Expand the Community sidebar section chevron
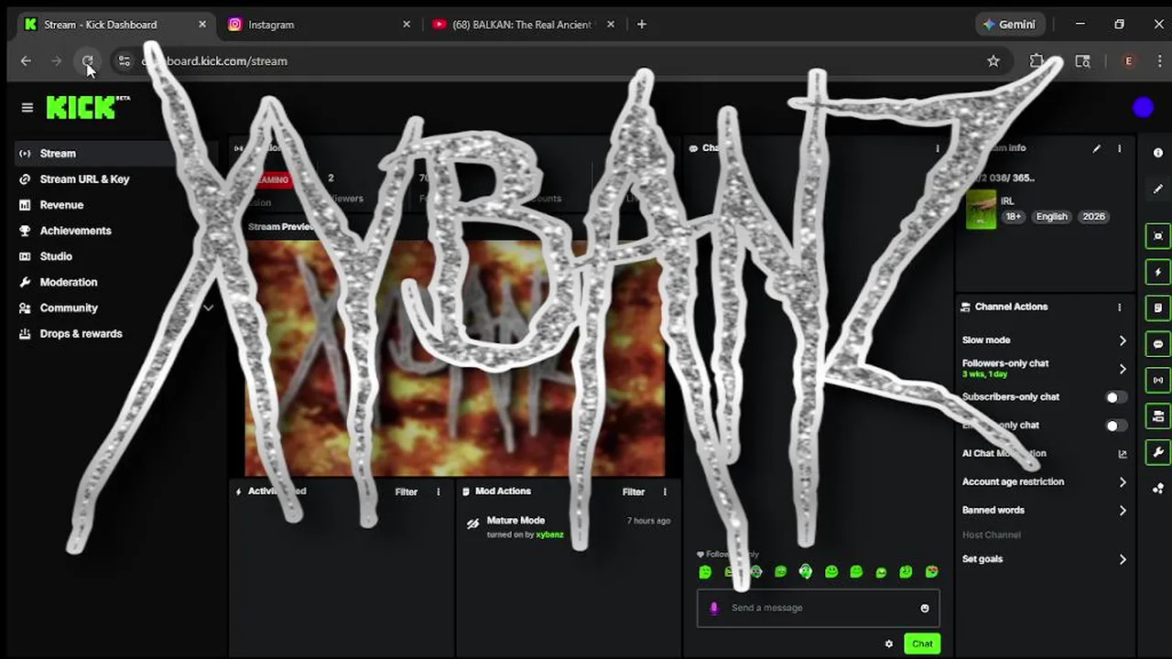Screen dimensions: 1172x659 pos(208,308)
